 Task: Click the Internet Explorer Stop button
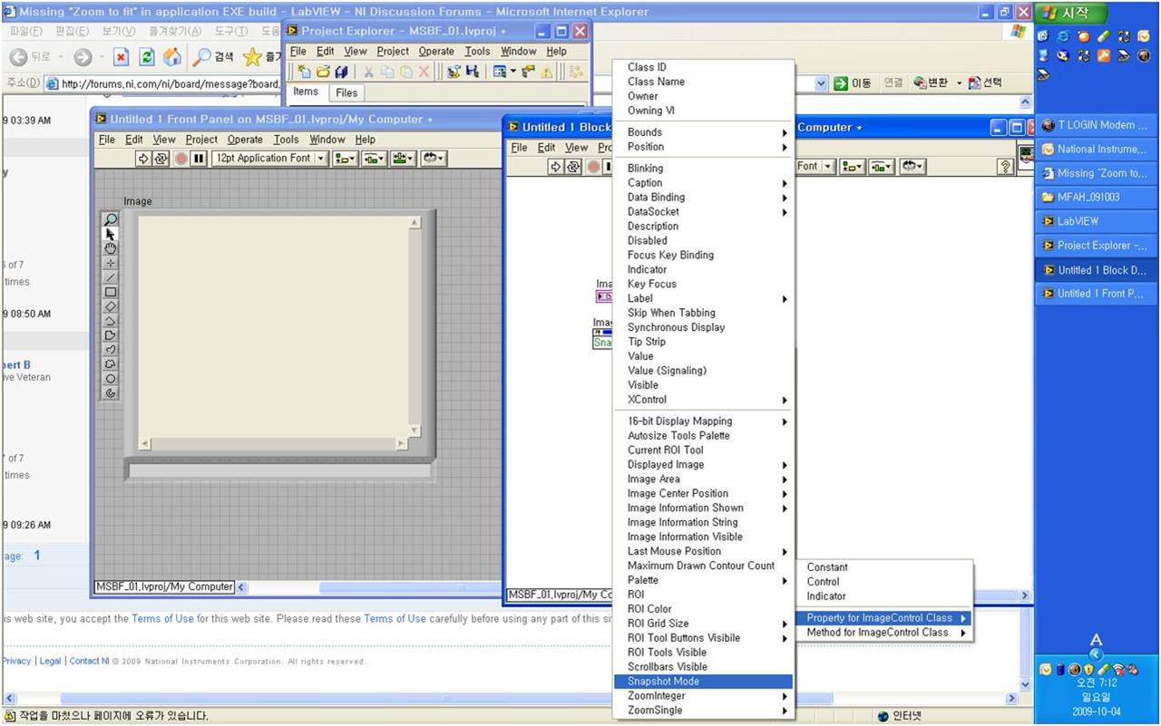(x=121, y=57)
